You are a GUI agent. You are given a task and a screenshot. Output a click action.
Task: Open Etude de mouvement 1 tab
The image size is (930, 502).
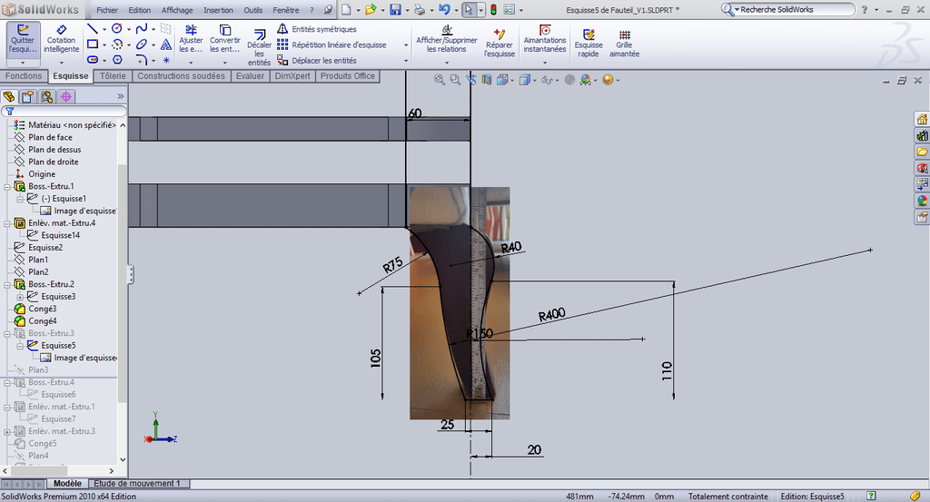[137, 484]
